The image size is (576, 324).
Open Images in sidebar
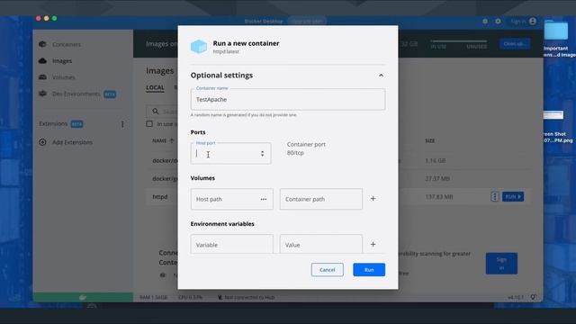click(x=62, y=61)
